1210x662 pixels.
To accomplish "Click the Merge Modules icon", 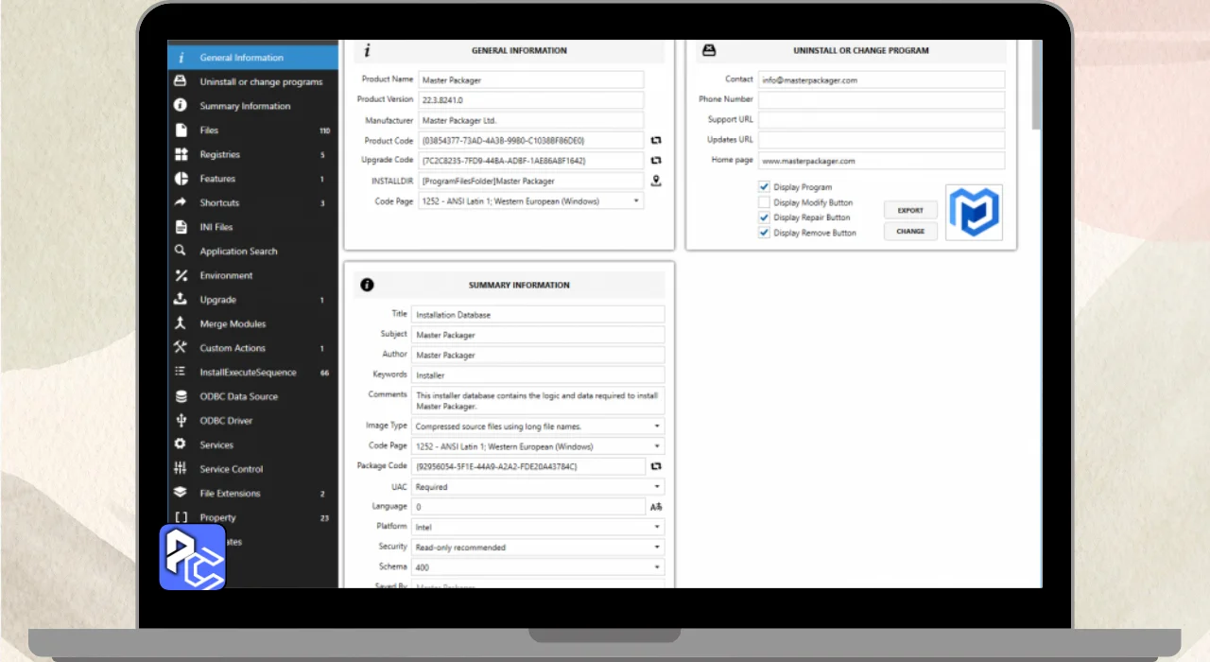I will pyautogui.click(x=181, y=323).
